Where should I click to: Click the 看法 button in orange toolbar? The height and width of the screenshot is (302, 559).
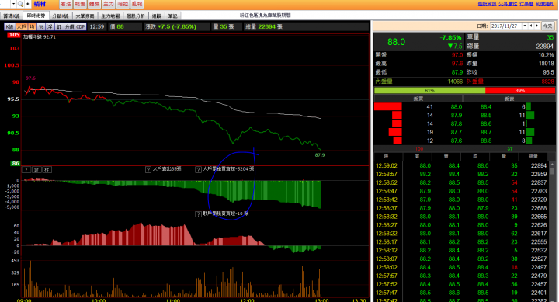[66, 4]
